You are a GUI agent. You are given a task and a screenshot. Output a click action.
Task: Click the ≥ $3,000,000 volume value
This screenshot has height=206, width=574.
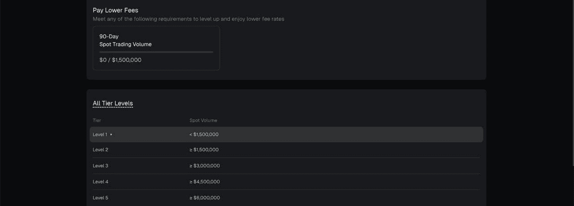[x=204, y=166]
